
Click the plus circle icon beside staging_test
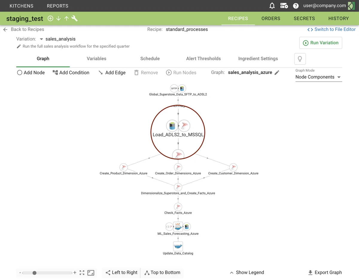pos(51,19)
